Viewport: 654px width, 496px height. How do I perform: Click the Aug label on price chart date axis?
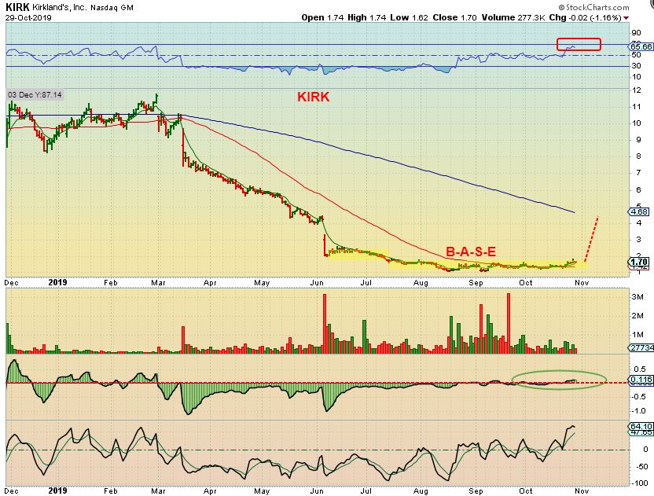point(421,283)
